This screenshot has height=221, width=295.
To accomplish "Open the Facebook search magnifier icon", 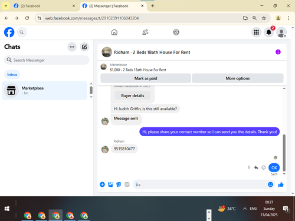I will tap(22, 32).
